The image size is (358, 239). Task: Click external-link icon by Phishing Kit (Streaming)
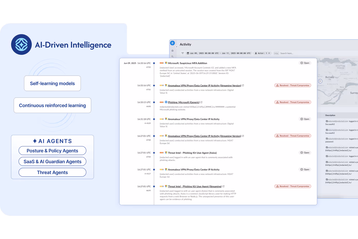(223, 186)
